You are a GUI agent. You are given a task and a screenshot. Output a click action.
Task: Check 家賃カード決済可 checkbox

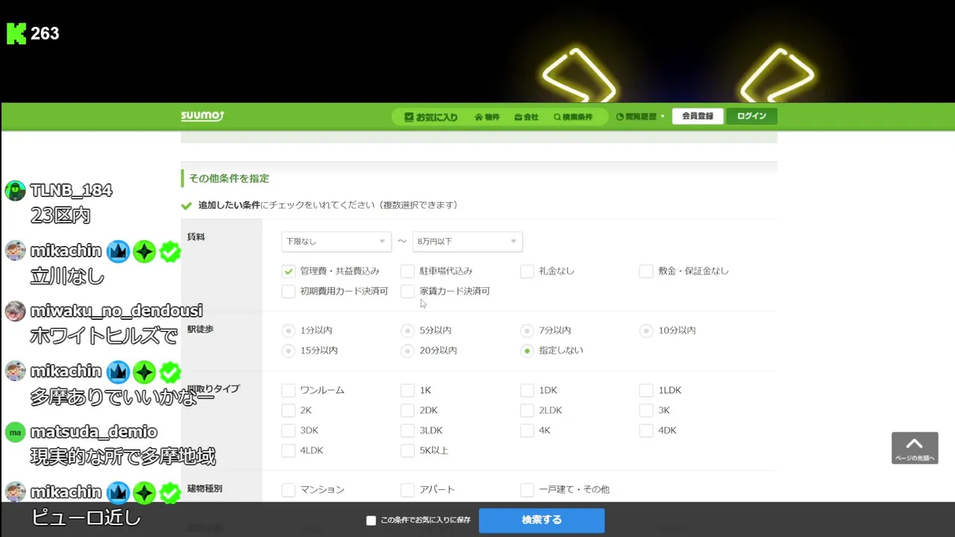click(x=407, y=292)
